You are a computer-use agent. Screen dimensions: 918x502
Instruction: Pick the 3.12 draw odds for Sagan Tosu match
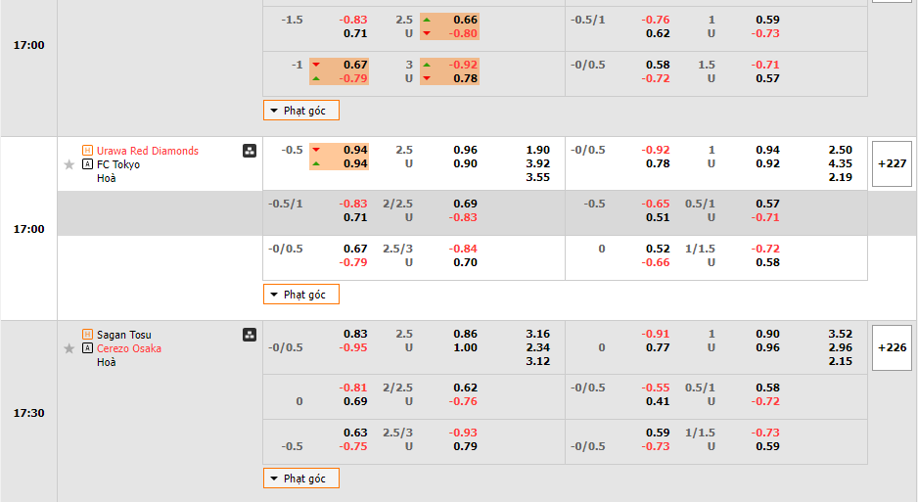537,361
